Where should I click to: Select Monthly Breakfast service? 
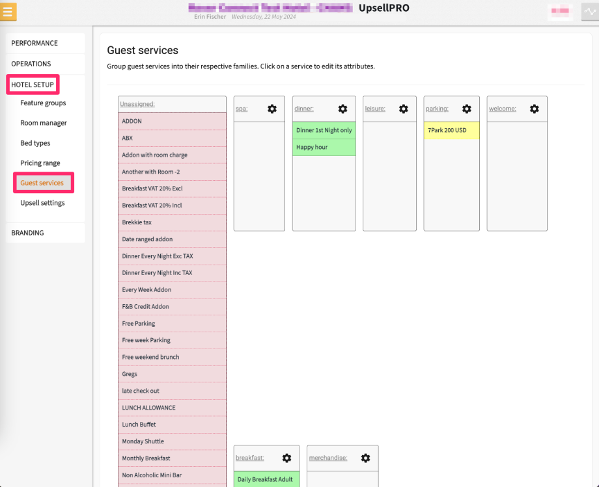click(173, 458)
